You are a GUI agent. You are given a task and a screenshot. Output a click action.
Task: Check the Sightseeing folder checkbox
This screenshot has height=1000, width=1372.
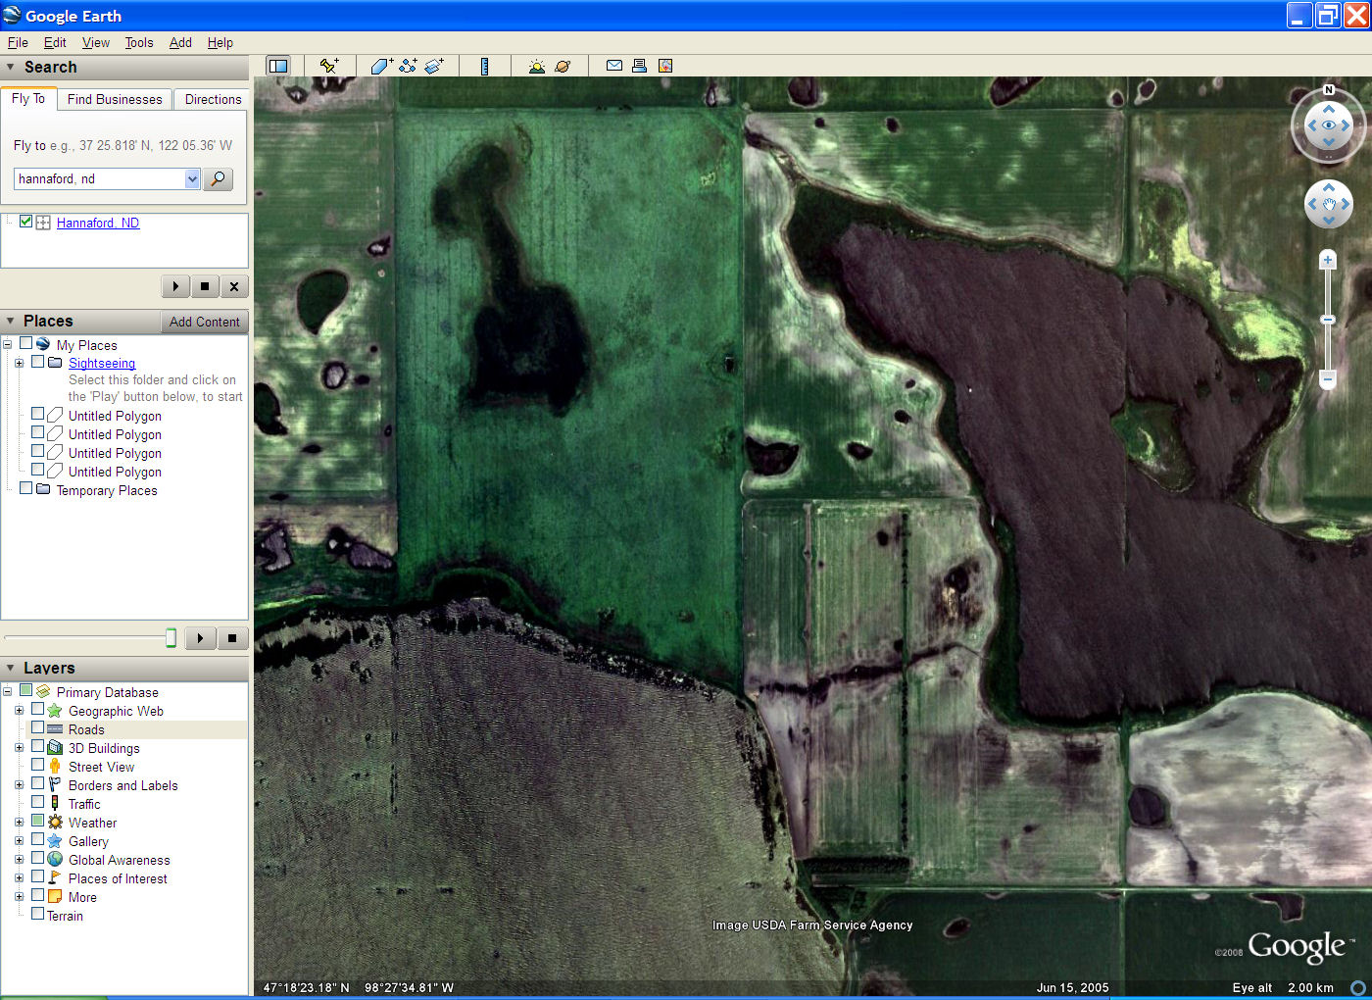click(38, 362)
